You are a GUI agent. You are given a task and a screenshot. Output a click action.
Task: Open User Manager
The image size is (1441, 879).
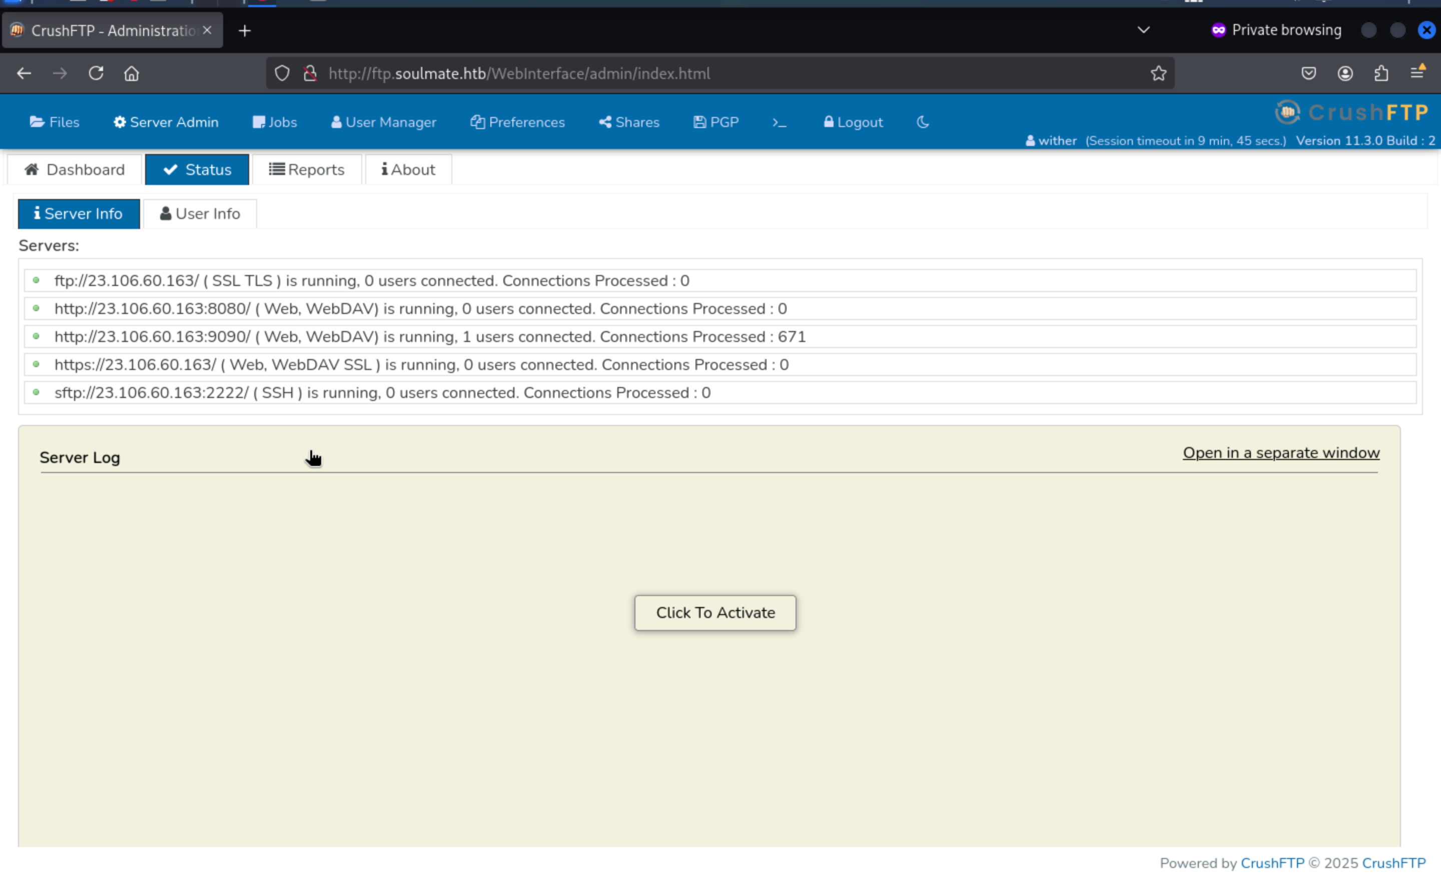tap(384, 122)
